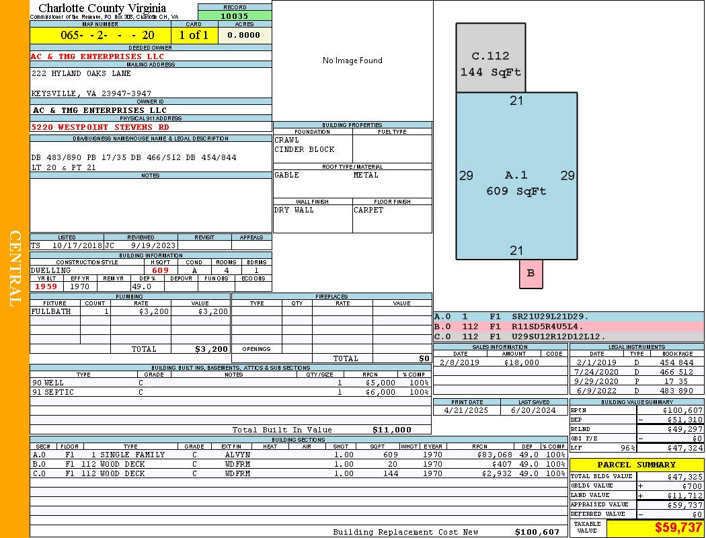Select the gray C.112 144 SqFt section

pos(490,63)
